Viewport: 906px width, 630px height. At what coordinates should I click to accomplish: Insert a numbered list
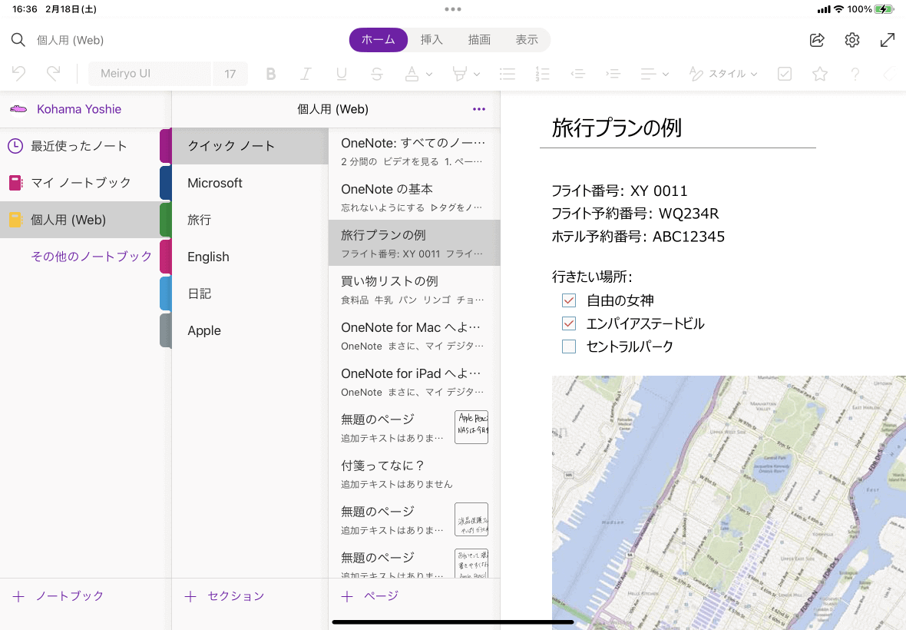point(542,74)
